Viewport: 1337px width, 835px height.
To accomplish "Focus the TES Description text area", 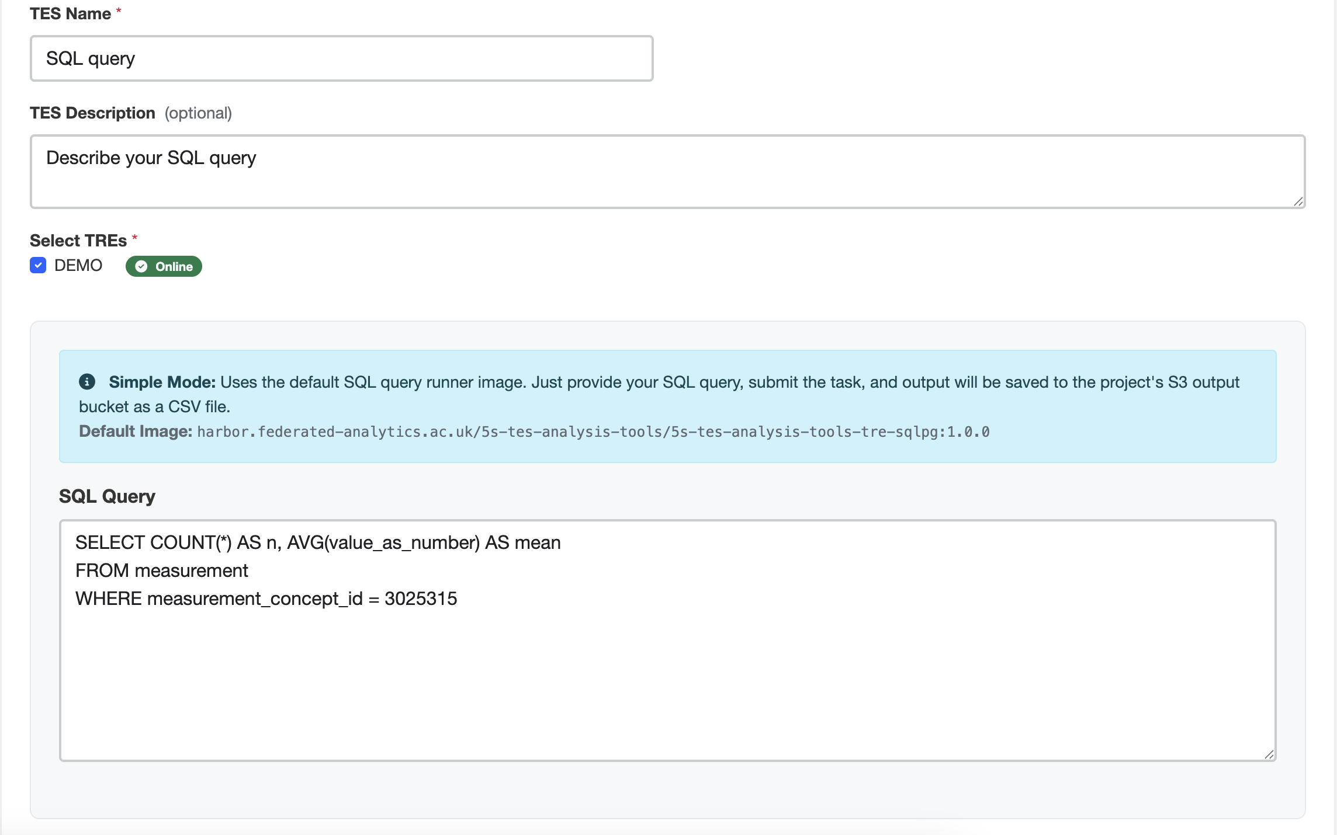I will tap(667, 172).
